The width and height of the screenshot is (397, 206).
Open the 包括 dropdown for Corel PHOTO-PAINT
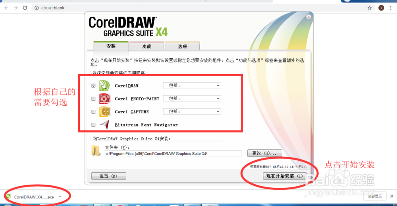(192, 98)
